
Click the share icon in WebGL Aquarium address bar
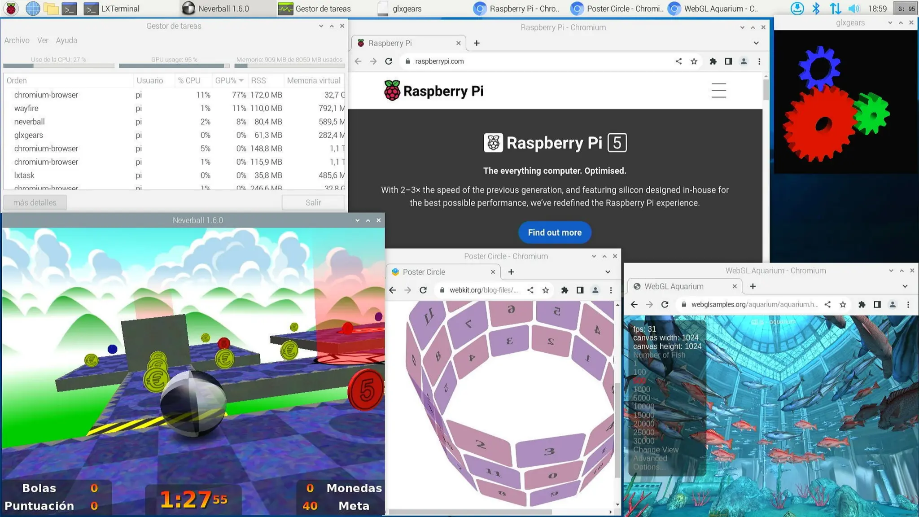pyautogui.click(x=827, y=304)
